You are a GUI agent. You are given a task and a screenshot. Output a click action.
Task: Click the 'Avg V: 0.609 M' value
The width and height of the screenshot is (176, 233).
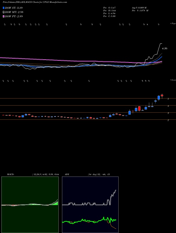point(139,7)
